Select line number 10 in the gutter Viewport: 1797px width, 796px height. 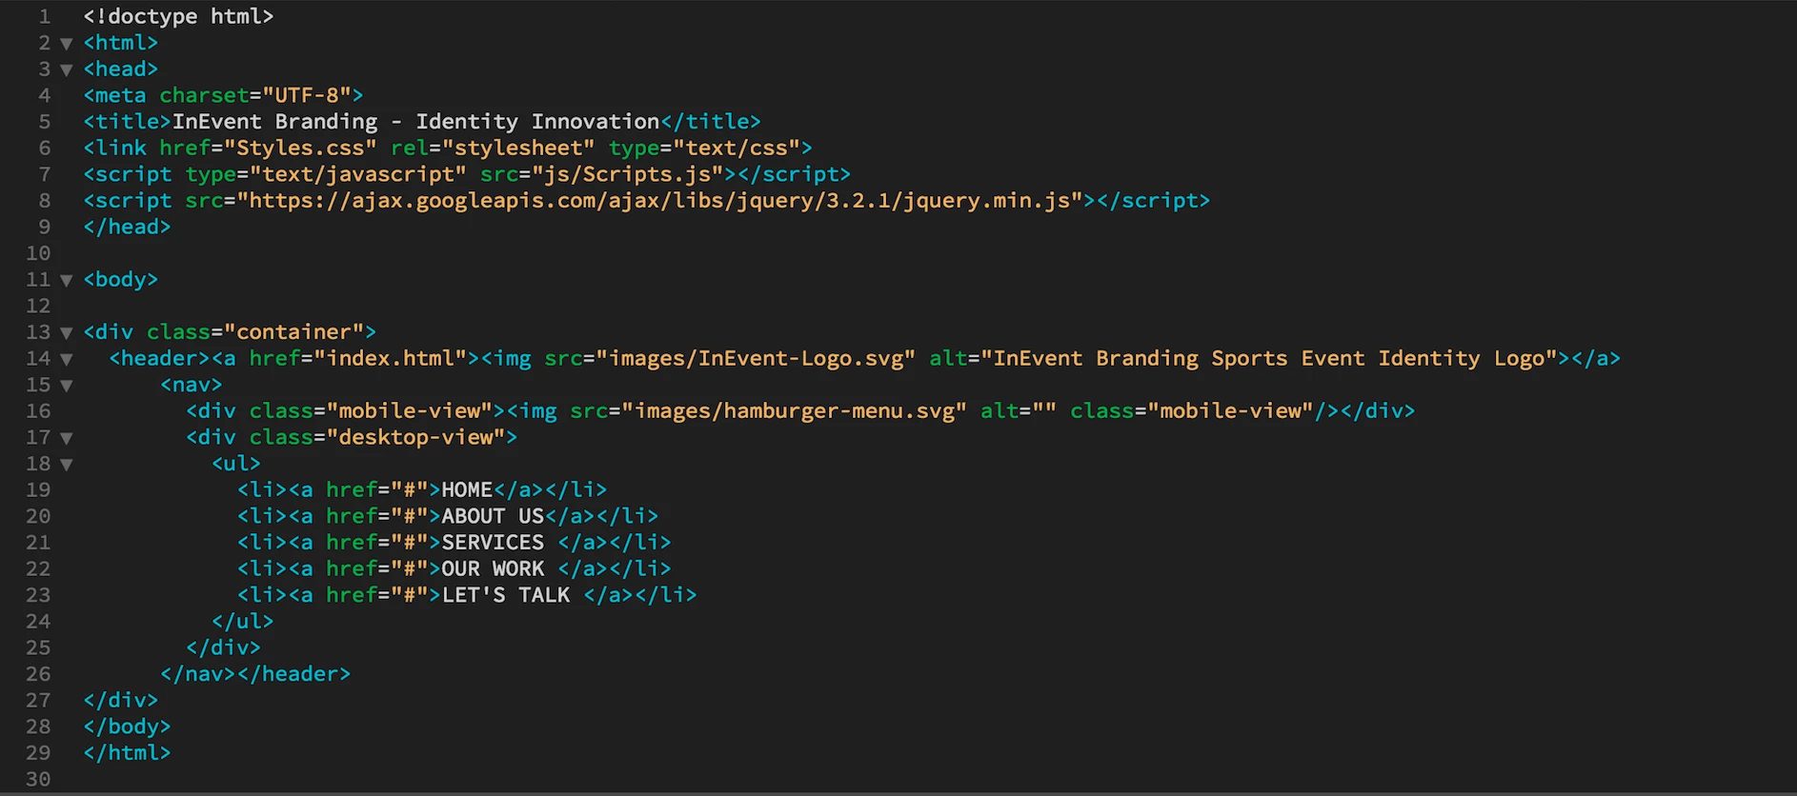38,253
